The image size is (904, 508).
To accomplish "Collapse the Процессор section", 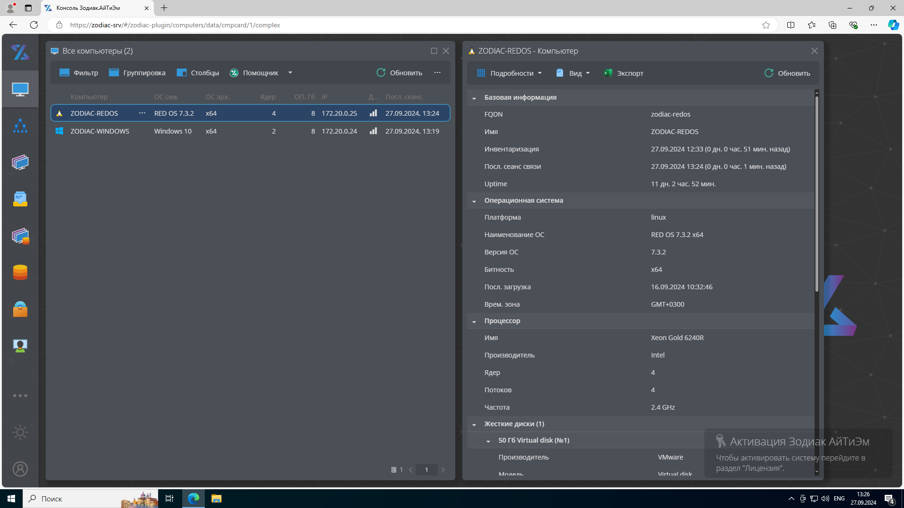I will click(x=474, y=321).
